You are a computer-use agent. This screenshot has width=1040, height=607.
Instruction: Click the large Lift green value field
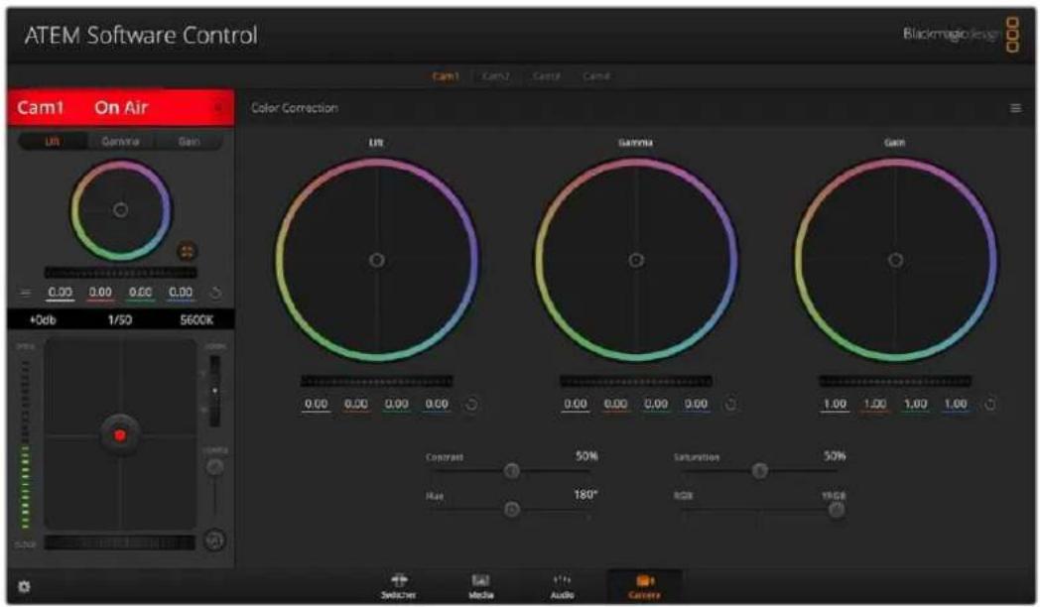[x=397, y=405]
